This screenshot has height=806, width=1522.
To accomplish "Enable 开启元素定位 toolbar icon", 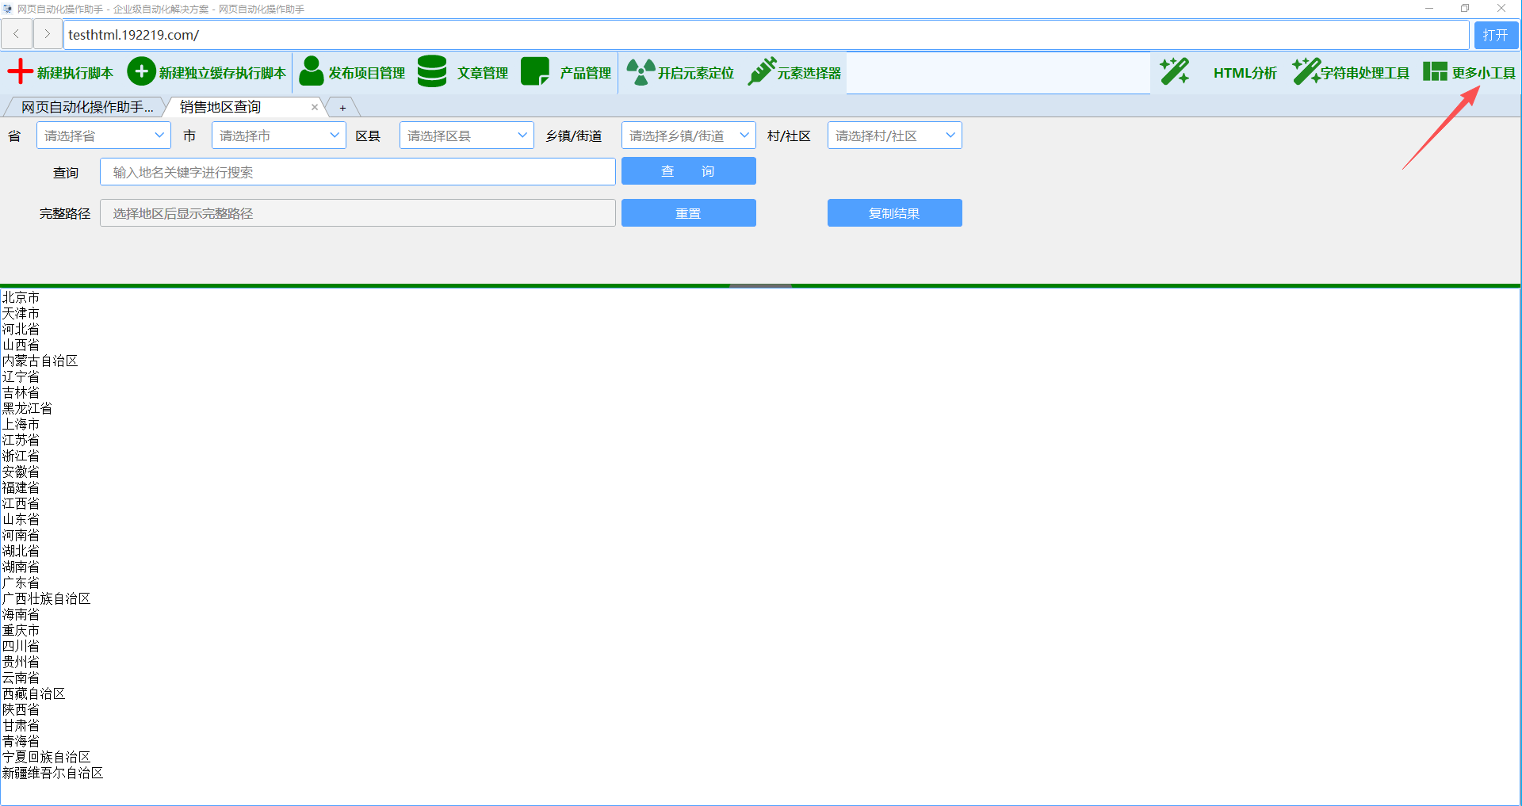I will click(x=641, y=72).
